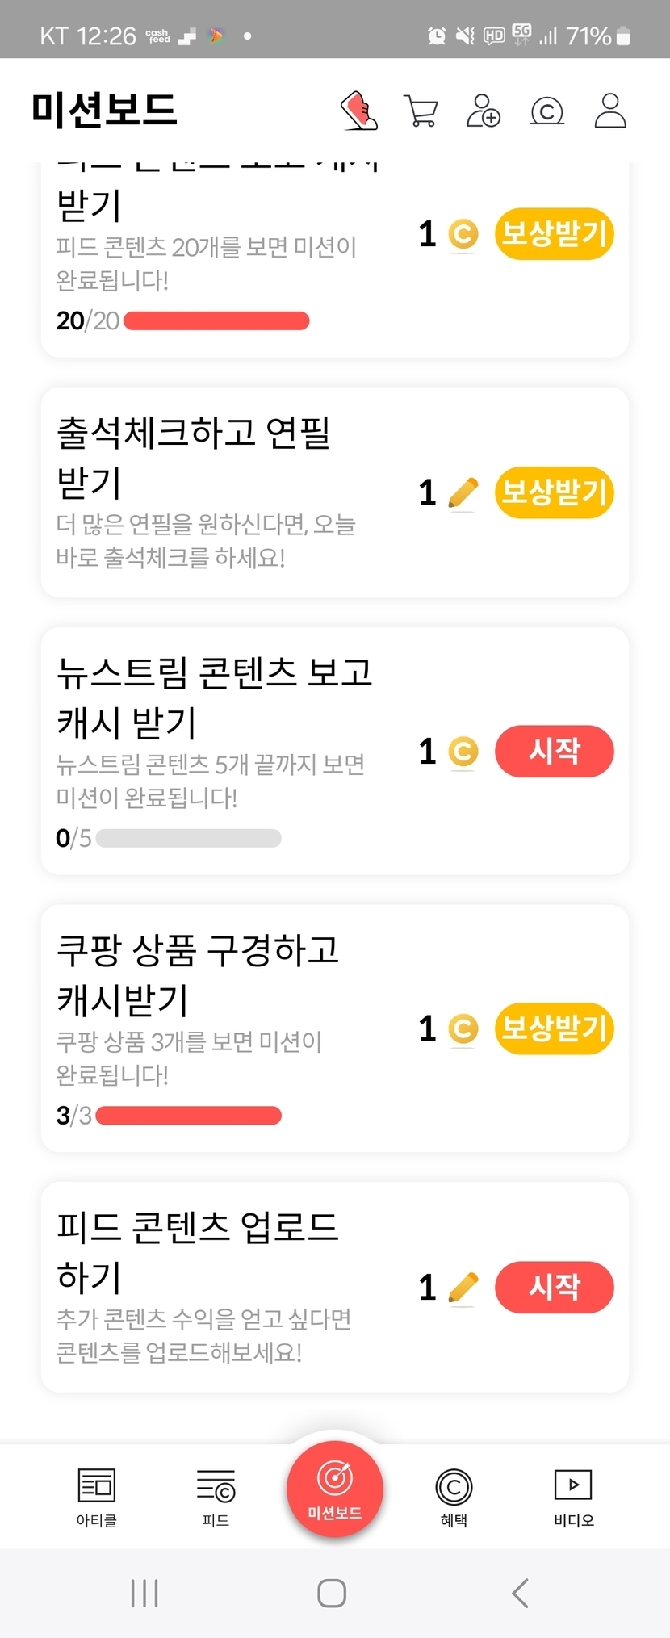Claim reward for 쿠팡 상품 구경하고 캐시받기
The image size is (670, 1638).
coord(554,1028)
